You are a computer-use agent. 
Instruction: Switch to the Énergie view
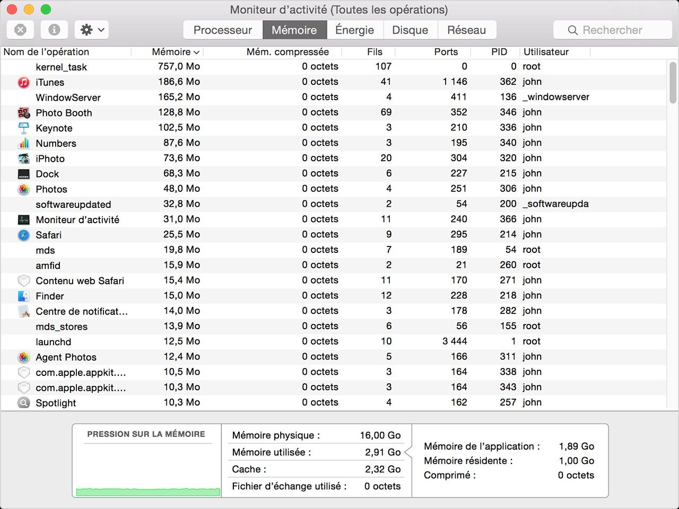[354, 30]
